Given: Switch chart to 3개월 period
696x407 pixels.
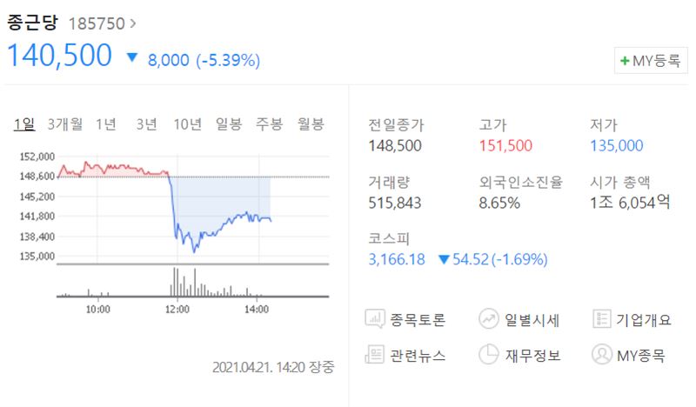Looking at the screenshot, I should click(x=65, y=123).
